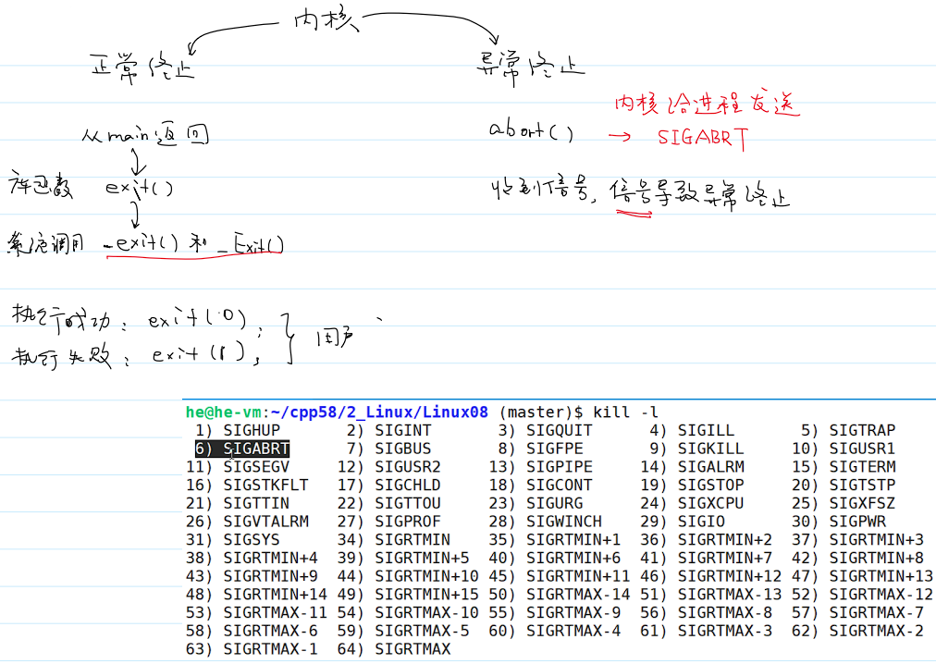
Task: Click the handwritten 内核 heading at top
Action: click(326, 20)
